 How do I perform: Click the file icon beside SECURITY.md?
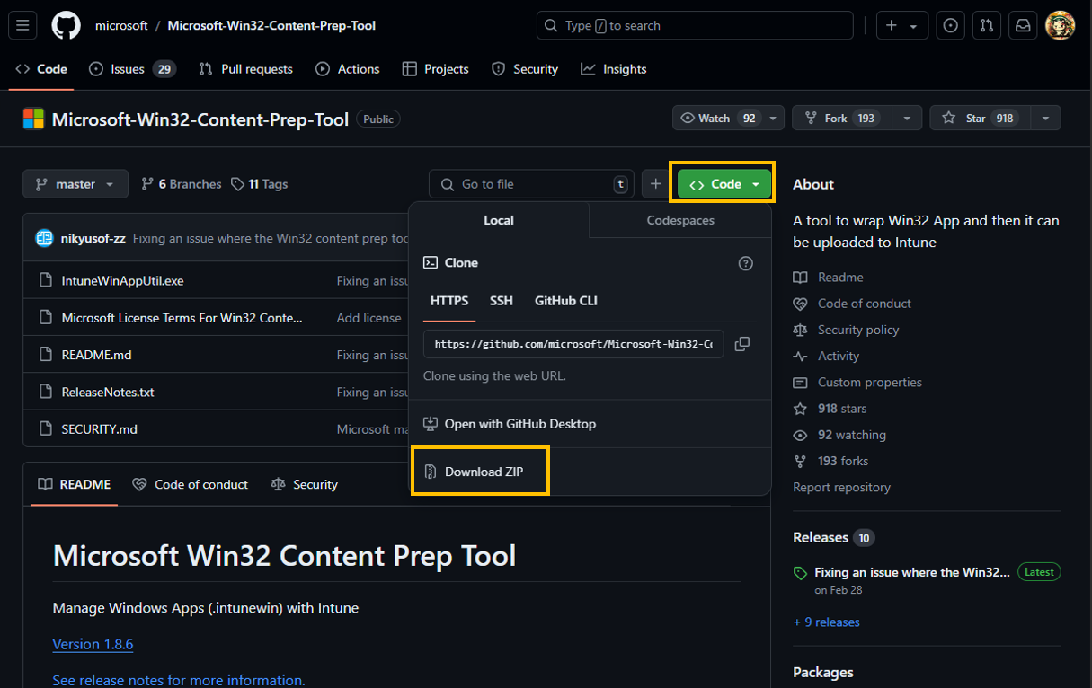(x=46, y=429)
